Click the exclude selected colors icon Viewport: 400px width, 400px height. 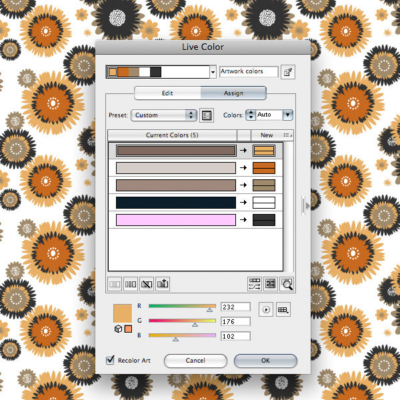point(147,284)
